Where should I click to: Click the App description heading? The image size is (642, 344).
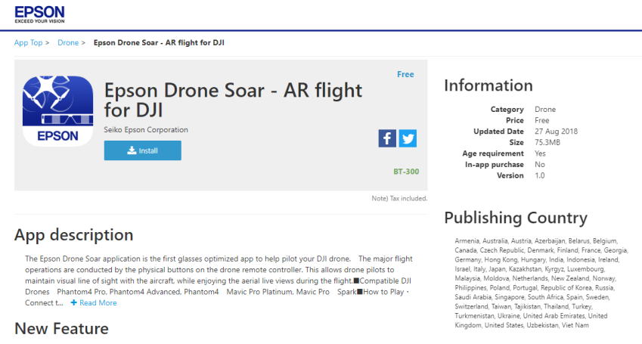[x=73, y=235]
